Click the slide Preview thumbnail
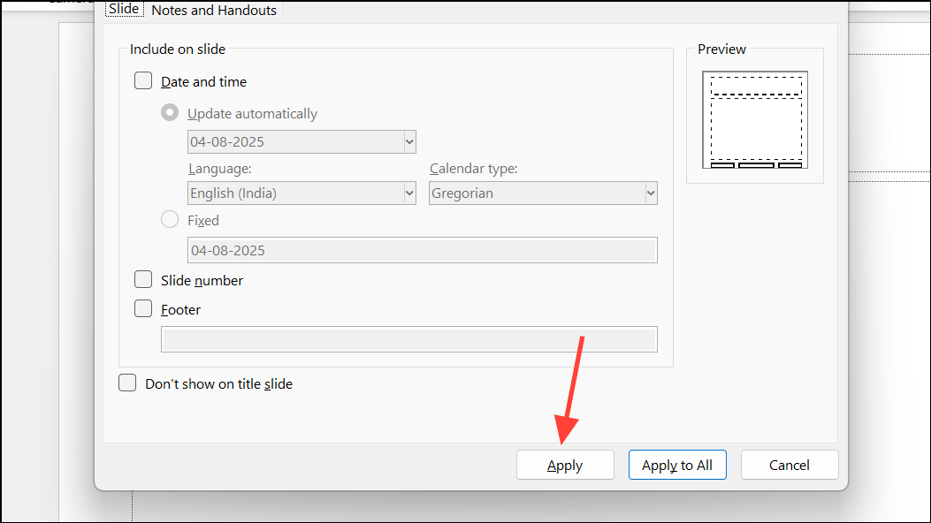This screenshot has width=931, height=523. 755,120
